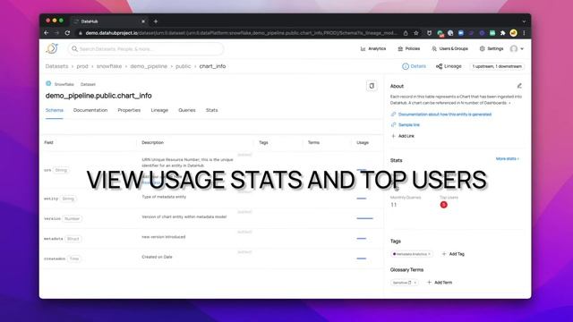573x322 pixels.
Task: Click the usage bar for version row
Action: 364,218
